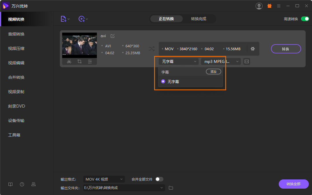Enable the 合并全部文件 toggle

click(x=159, y=179)
